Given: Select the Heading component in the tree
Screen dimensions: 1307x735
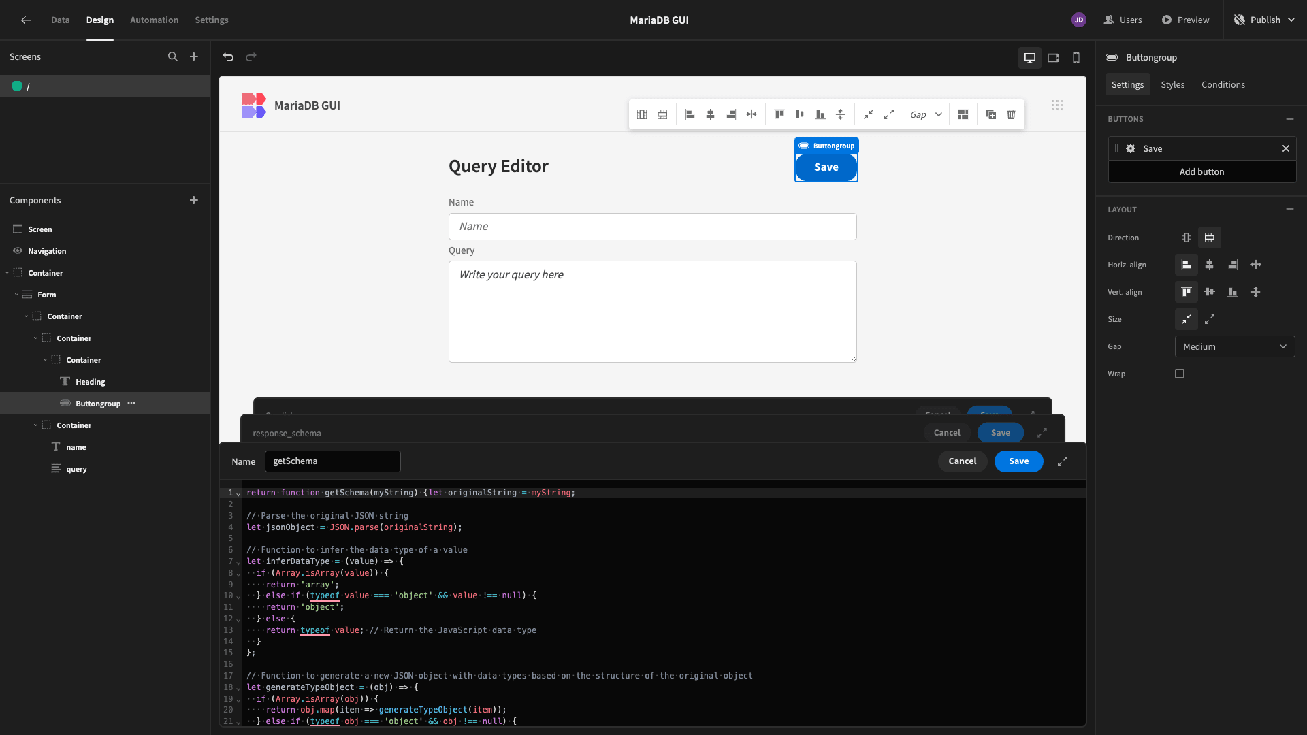Looking at the screenshot, I should (x=90, y=382).
